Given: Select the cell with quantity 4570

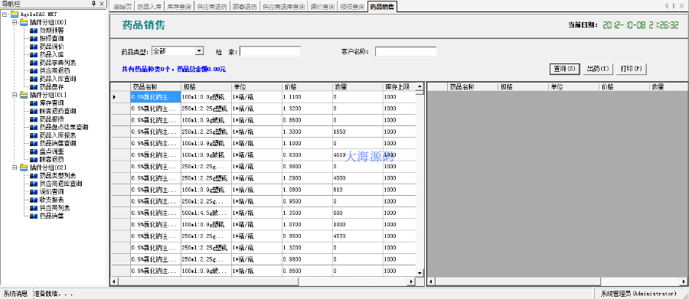Looking at the screenshot, I should pyautogui.click(x=358, y=236).
